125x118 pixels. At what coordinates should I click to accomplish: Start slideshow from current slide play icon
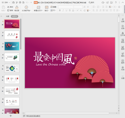coord(26,7)
